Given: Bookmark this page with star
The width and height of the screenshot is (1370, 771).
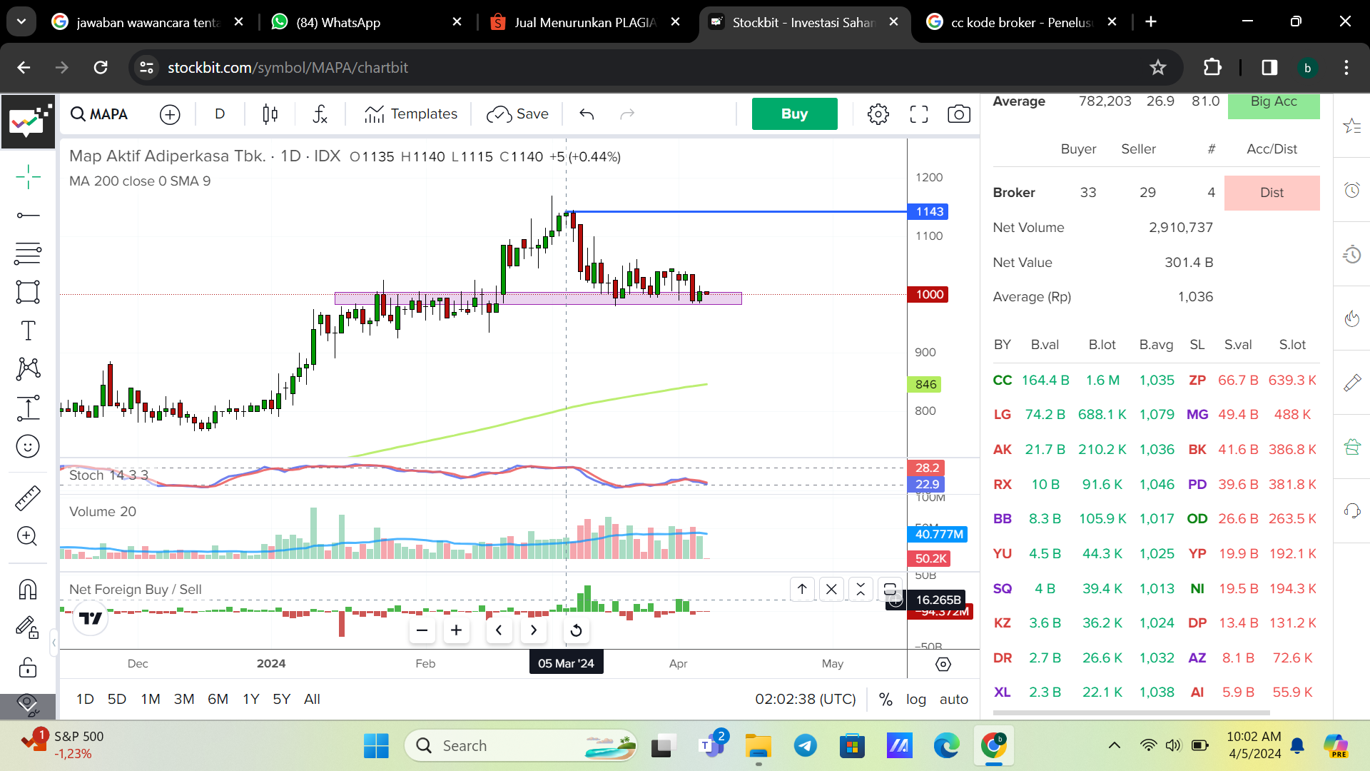Looking at the screenshot, I should click(1157, 68).
